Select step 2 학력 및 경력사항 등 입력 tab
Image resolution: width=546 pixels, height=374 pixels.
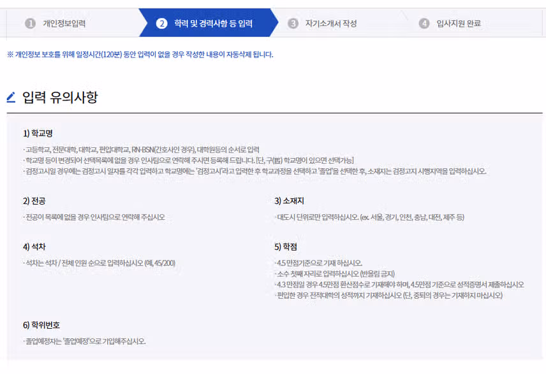pyautogui.click(x=208, y=23)
